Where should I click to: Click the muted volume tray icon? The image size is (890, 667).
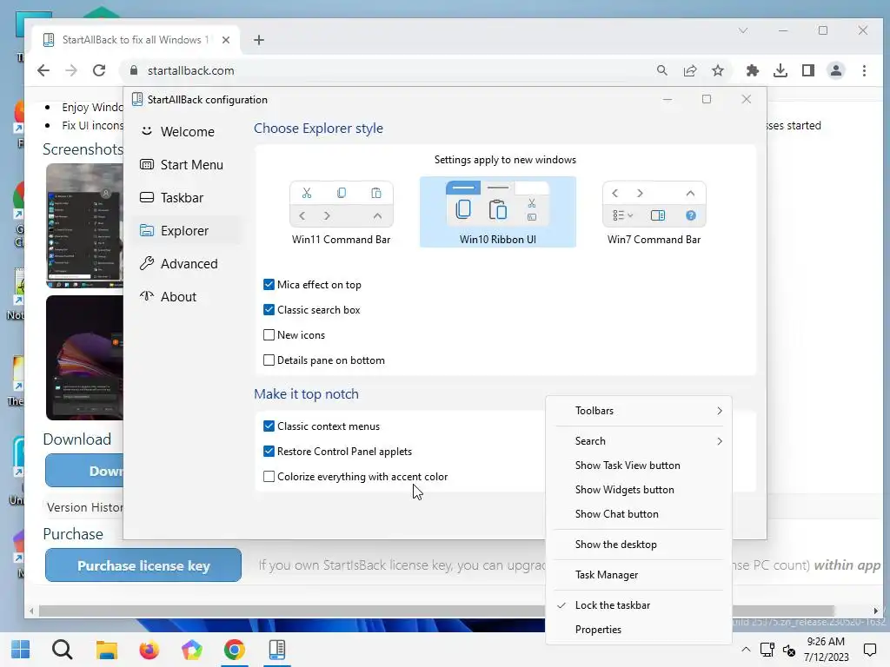pyautogui.click(x=789, y=650)
